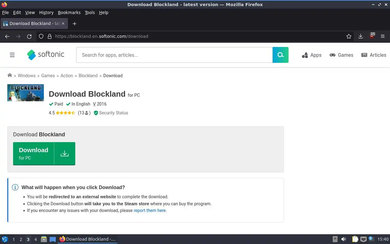Image resolution: width=390 pixels, height=244 pixels.
Task: Click the Action breadcrumb link
Action: (67, 76)
